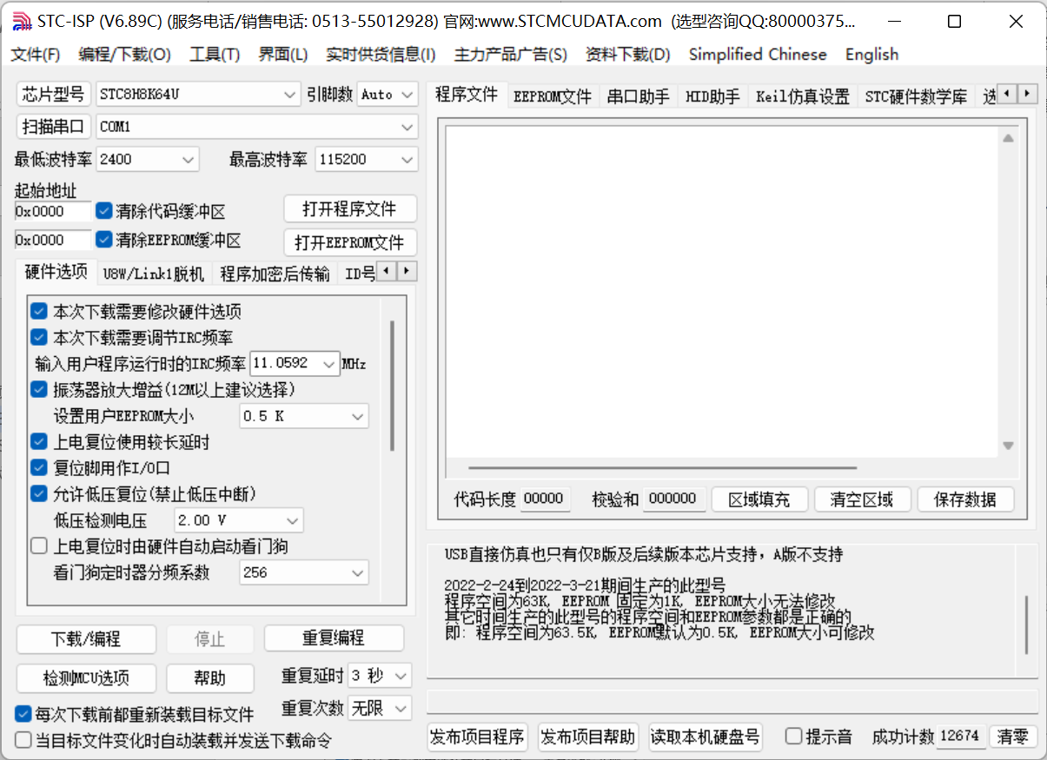Switch to U8W/Link1脱机 tab
Image resolution: width=1047 pixels, height=760 pixels.
tap(153, 274)
